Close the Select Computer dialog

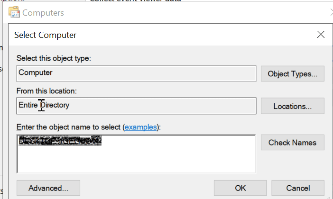pyautogui.click(x=321, y=35)
